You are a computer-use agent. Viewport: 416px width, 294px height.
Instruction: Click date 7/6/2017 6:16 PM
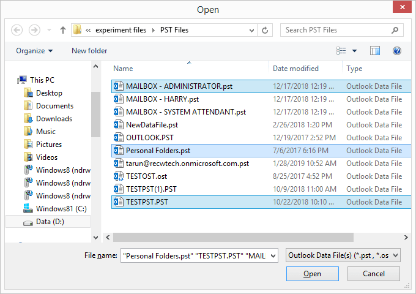[x=300, y=151]
